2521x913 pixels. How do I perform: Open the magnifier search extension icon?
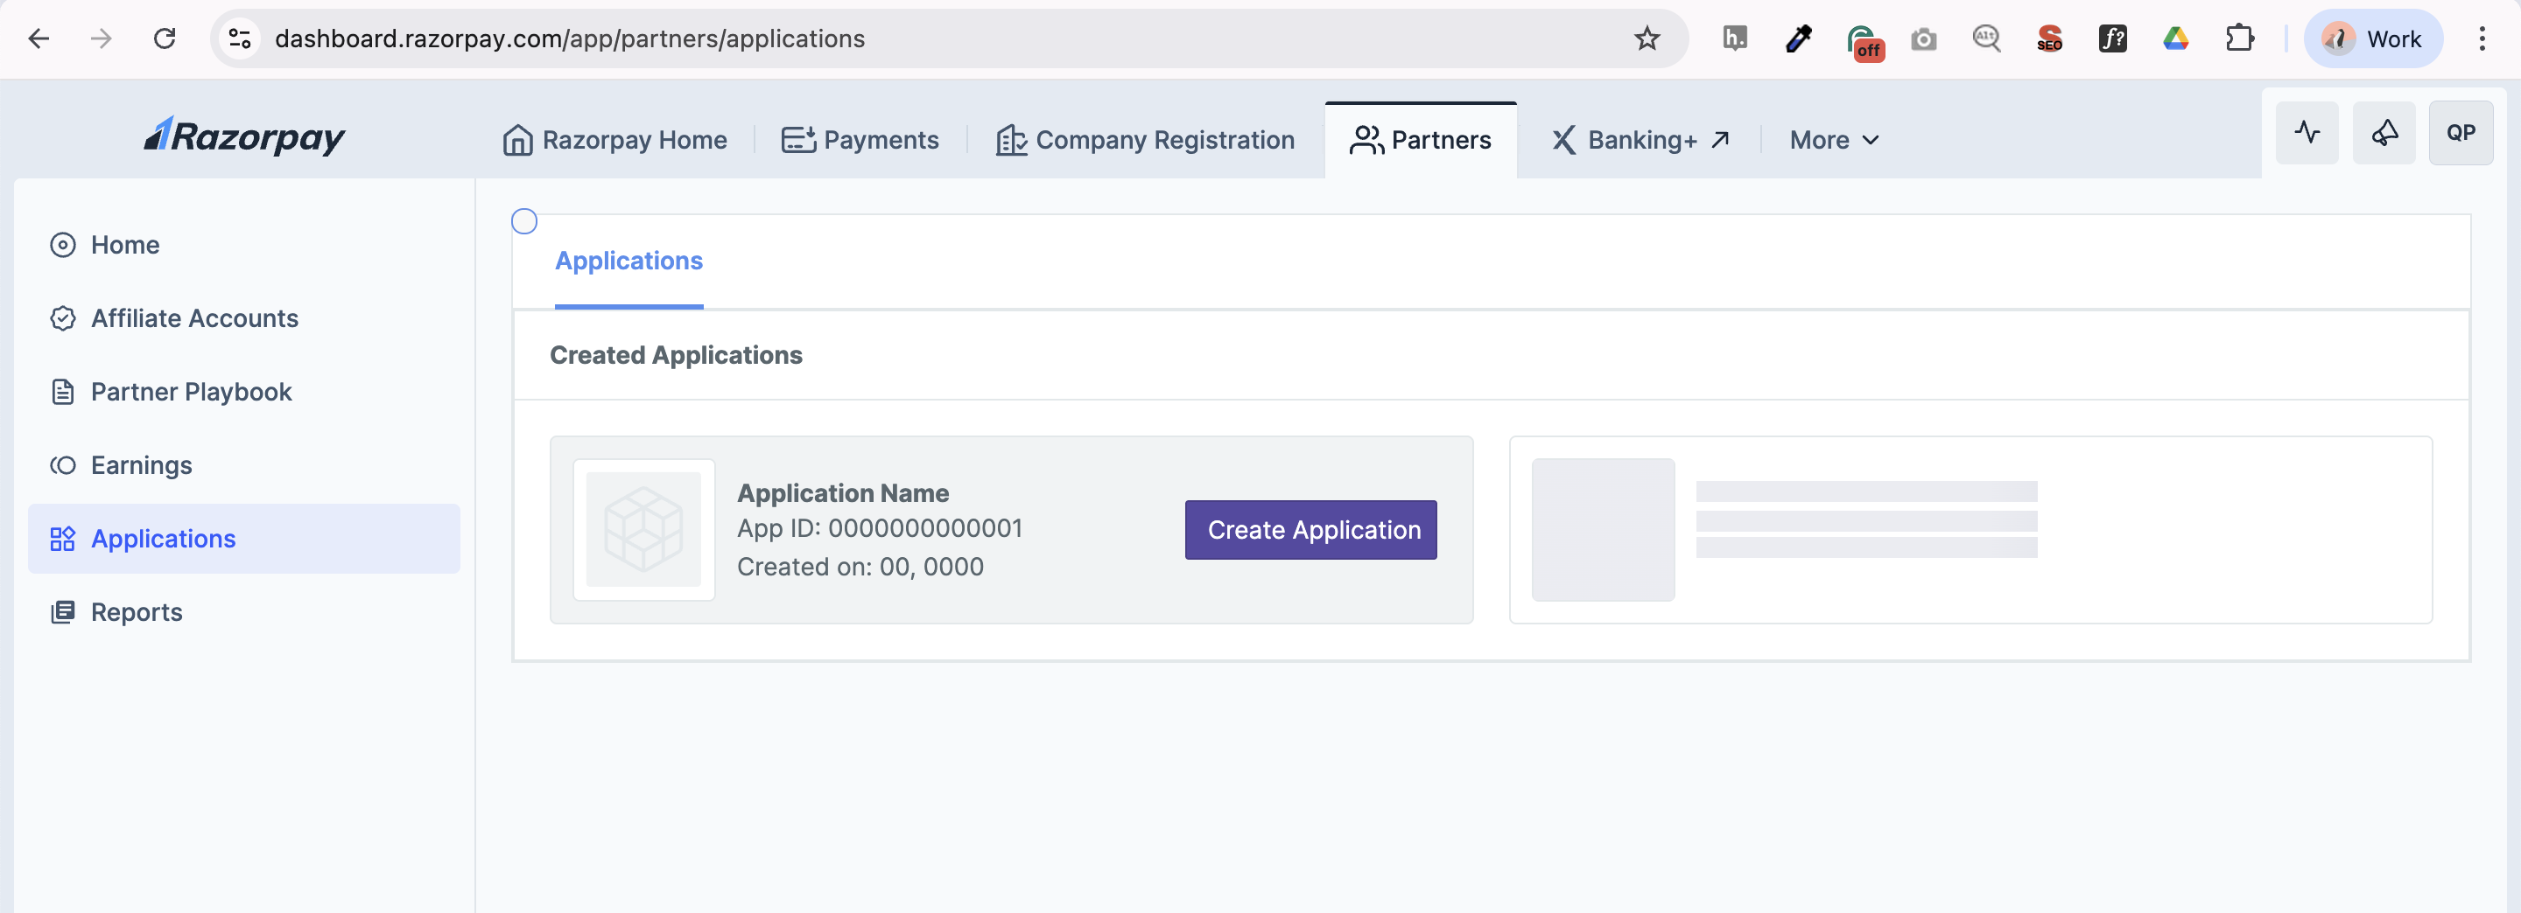pyautogui.click(x=1987, y=38)
